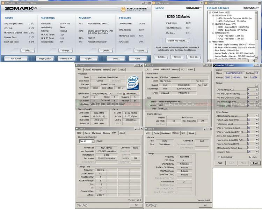Open Image Quality... in 3DMark06
The image size is (262, 210).
45,59
